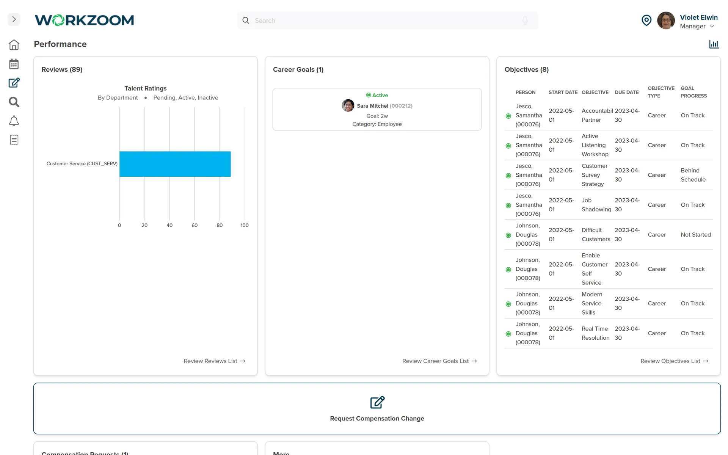This screenshot has width=728, height=455.
Task: Select the 'Not Started' progress cell
Action: (696, 235)
